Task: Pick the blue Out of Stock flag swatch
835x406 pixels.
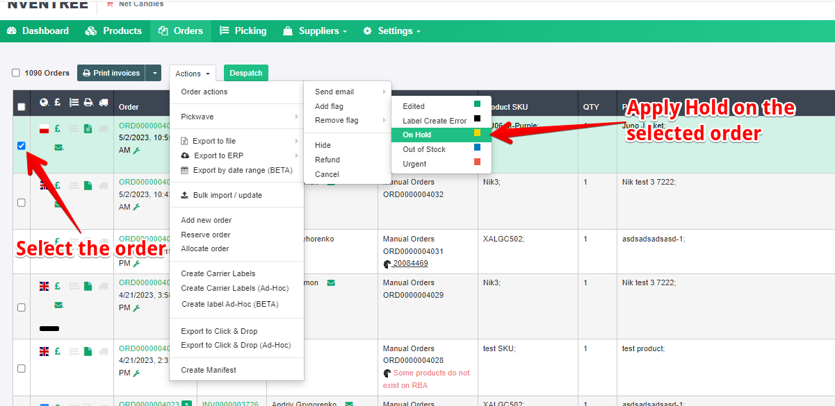Action: (x=478, y=147)
